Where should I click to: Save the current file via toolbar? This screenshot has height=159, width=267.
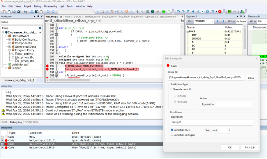pyautogui.click(x=14, y=12)
